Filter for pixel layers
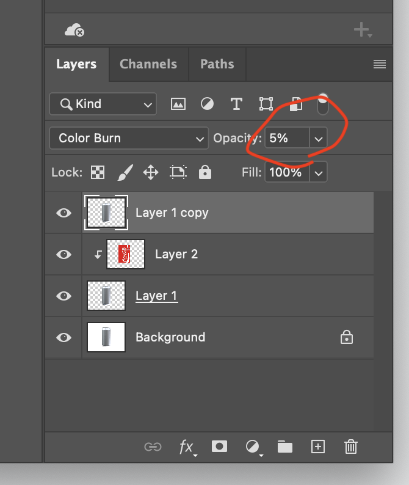 coord(178,104)
